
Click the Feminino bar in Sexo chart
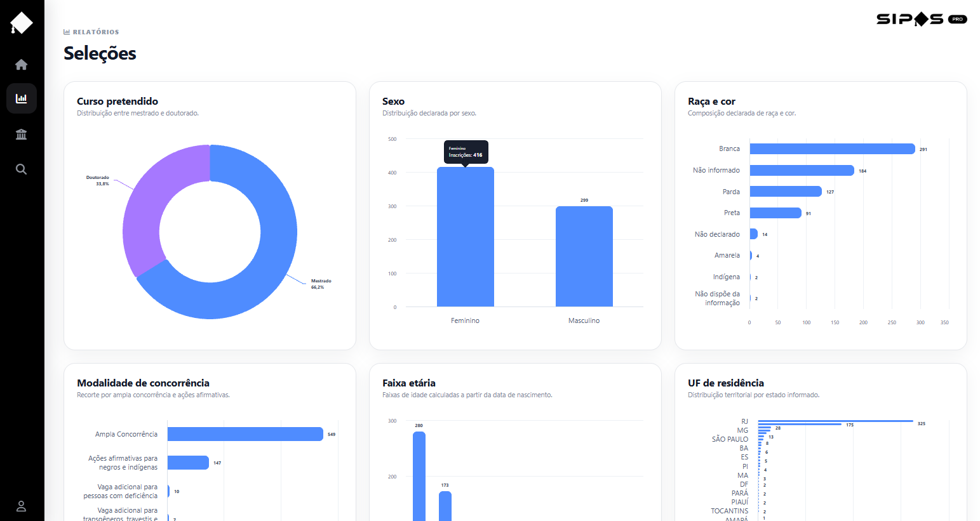pyautogui.click(x=466, y=237)
